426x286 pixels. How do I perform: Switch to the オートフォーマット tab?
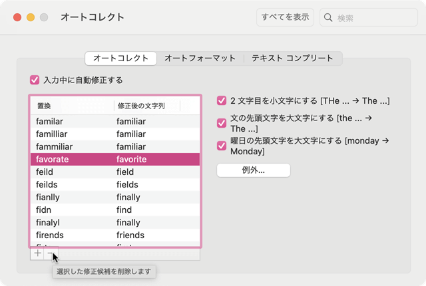(x=200, y=59)
